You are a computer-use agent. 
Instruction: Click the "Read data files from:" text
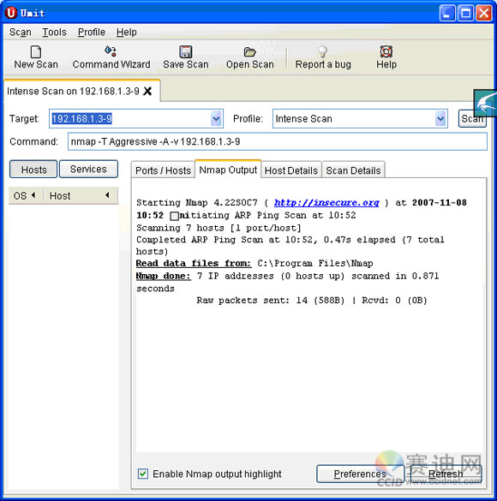pos(194,263)
